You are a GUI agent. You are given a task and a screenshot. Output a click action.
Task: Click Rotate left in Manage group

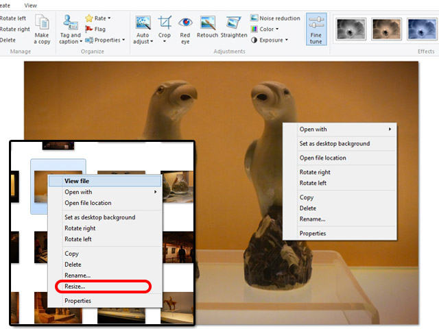(x=13, y=19)
